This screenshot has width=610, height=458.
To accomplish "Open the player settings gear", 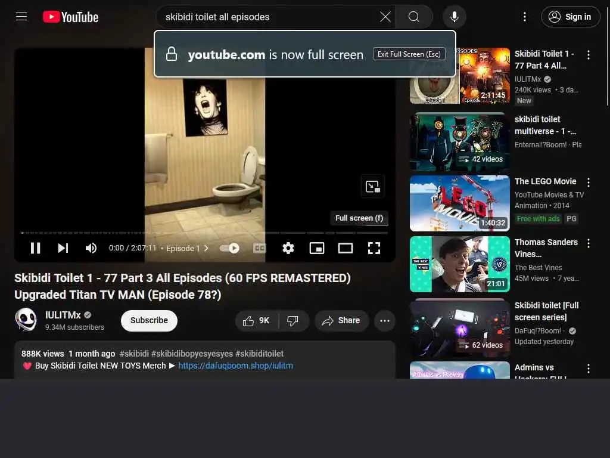I will click(x=288, y=248).
